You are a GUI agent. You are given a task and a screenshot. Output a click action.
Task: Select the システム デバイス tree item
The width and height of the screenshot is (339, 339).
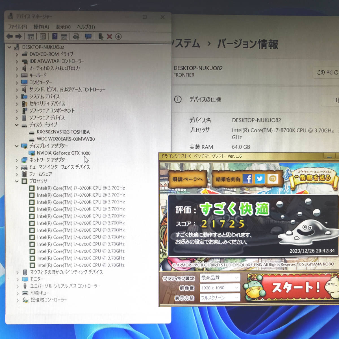tap(44, 96)
